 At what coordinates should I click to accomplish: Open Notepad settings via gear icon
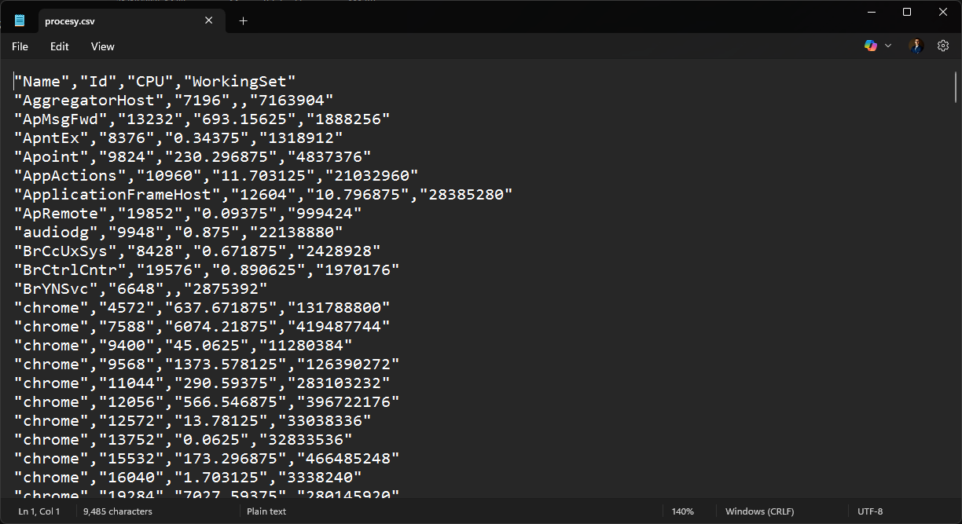pyautogui.click(x=943, y=46)
